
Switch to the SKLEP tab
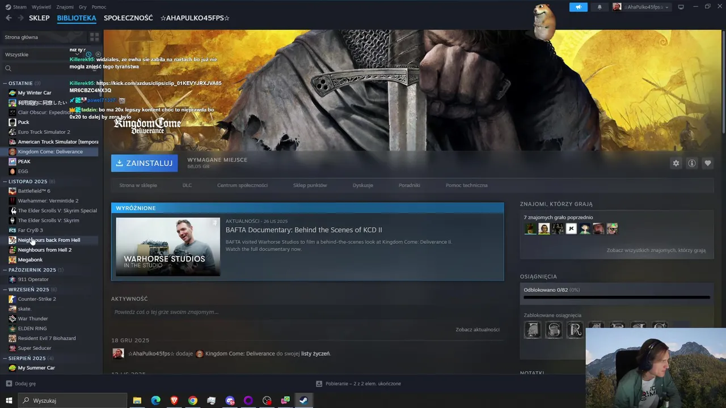coord(39,18)
